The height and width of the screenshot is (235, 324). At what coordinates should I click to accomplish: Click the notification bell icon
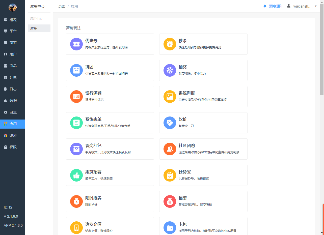(265, 6)
